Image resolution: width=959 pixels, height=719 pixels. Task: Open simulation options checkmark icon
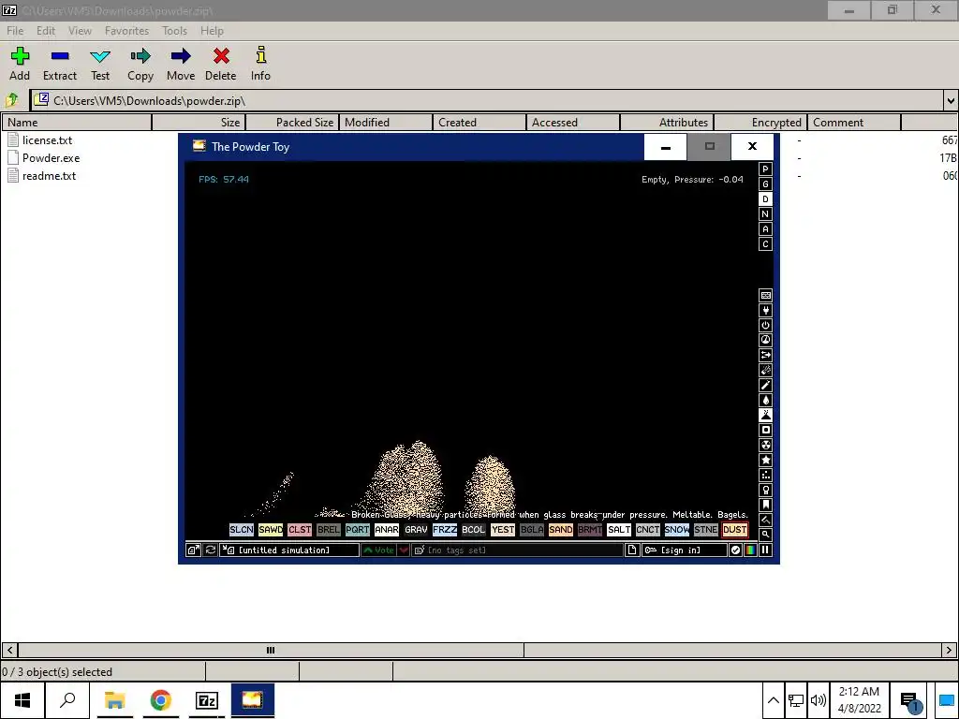coord(735,550)
